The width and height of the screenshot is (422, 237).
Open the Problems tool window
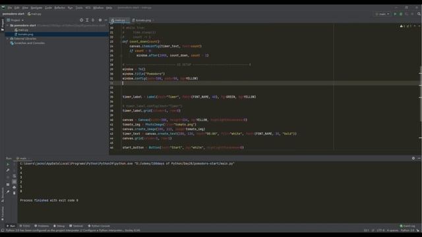(42, 226)
